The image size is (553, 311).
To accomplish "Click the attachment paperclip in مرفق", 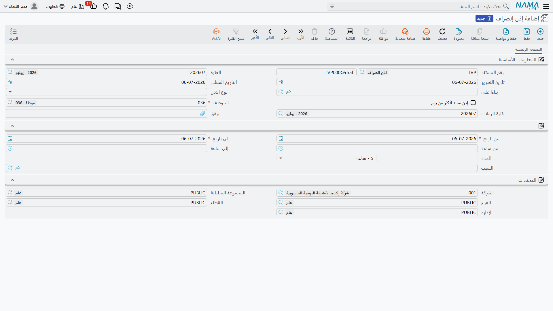I will (x=202, y=114).
